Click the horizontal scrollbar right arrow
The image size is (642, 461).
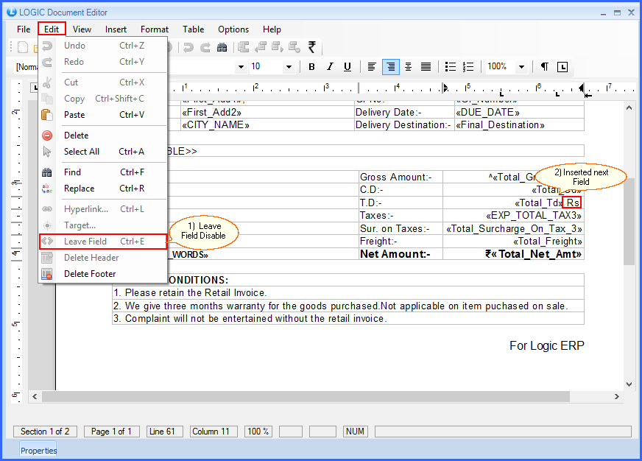(617, 397)
